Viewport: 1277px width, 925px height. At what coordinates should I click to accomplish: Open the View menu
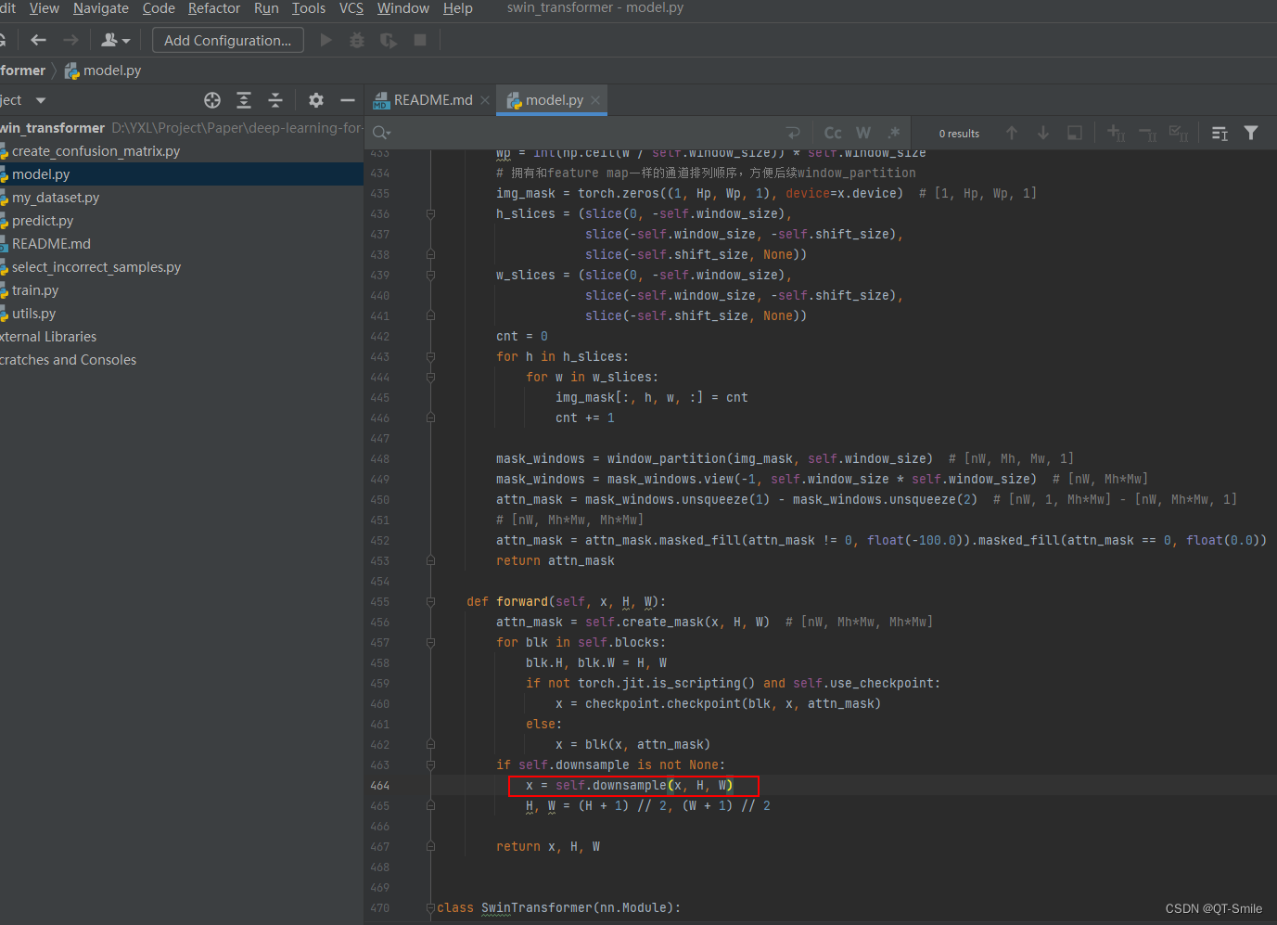pyautogui.click(x=44, y=8)
